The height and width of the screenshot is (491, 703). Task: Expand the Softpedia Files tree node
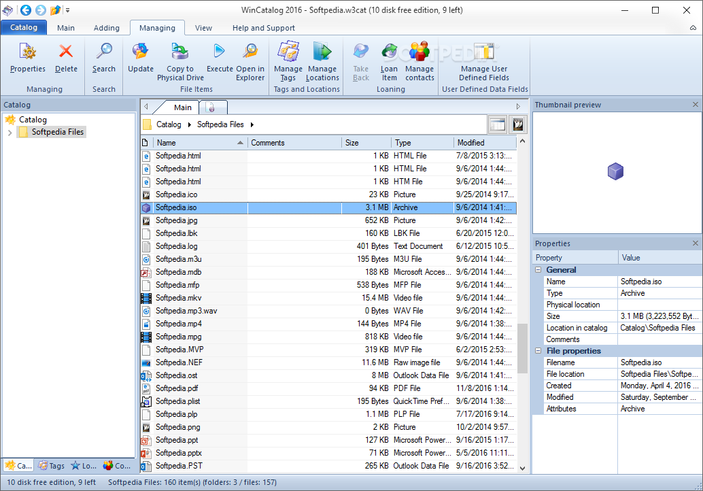(x=10, y=133)
